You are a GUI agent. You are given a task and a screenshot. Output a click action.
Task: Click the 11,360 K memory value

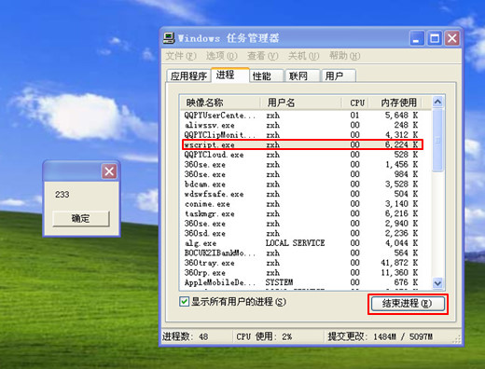pos(399,273)
